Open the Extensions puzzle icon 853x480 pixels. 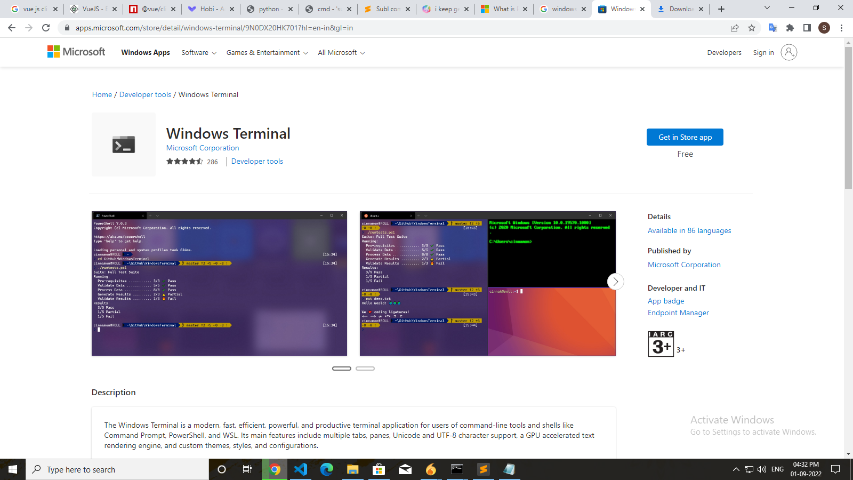click(790, 28)
